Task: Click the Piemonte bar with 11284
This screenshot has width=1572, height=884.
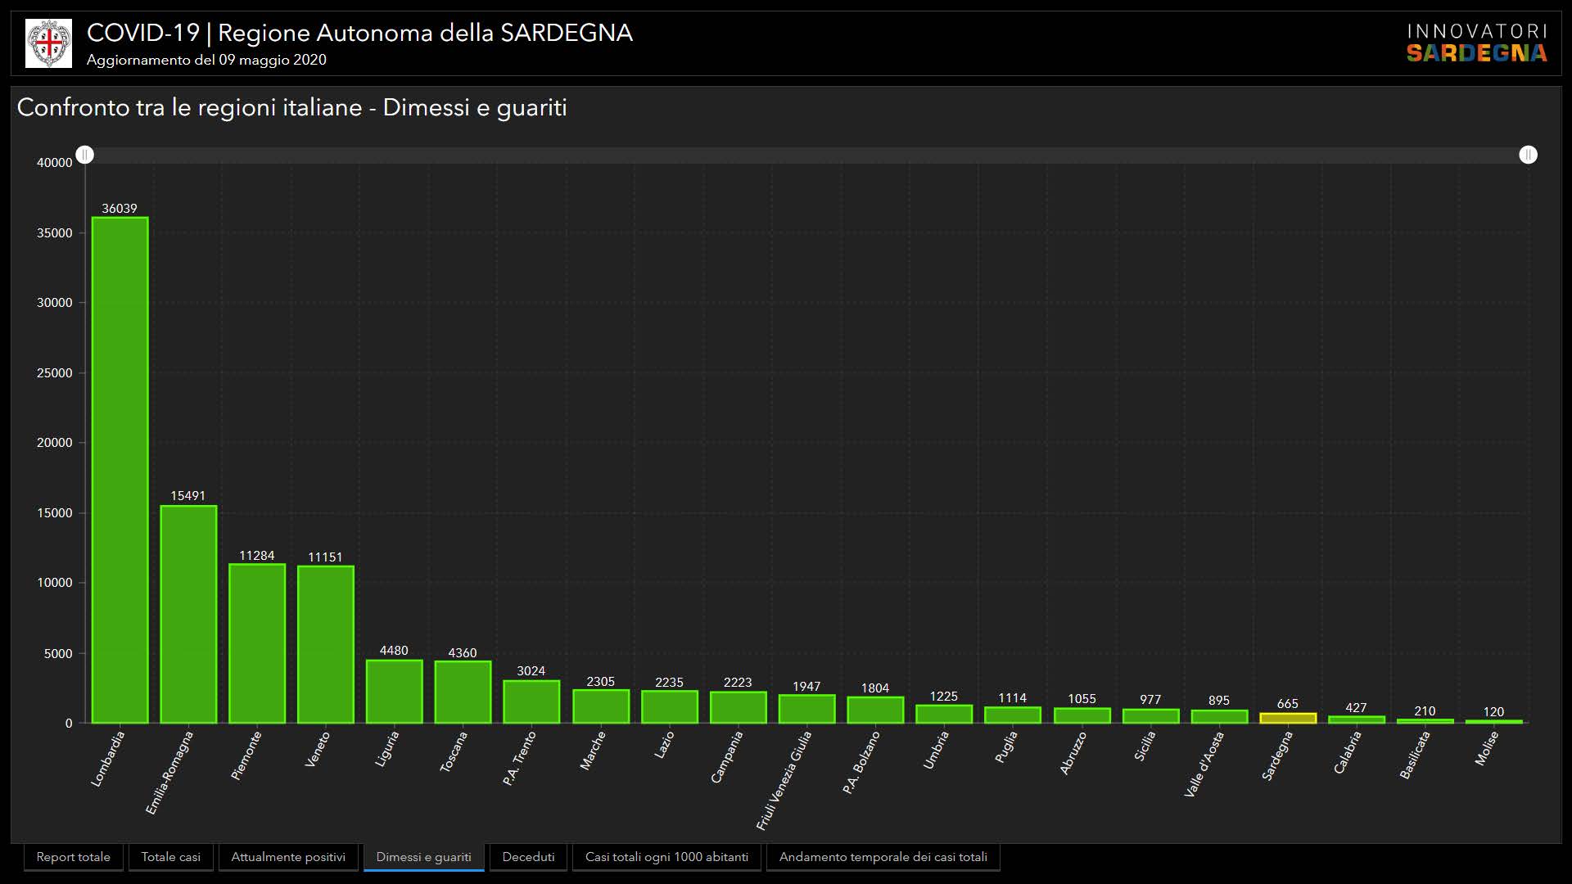Action: pos(257,643)
